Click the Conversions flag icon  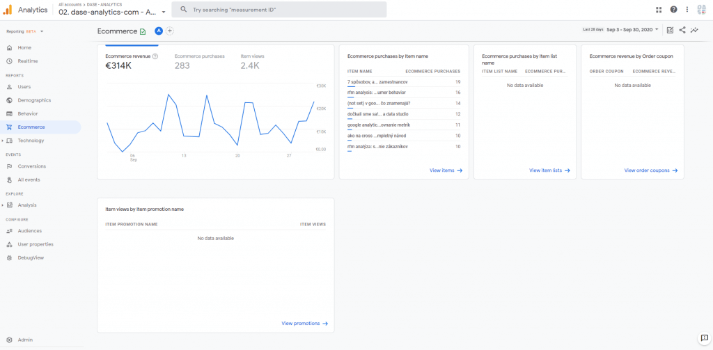[x=9, y=166]
